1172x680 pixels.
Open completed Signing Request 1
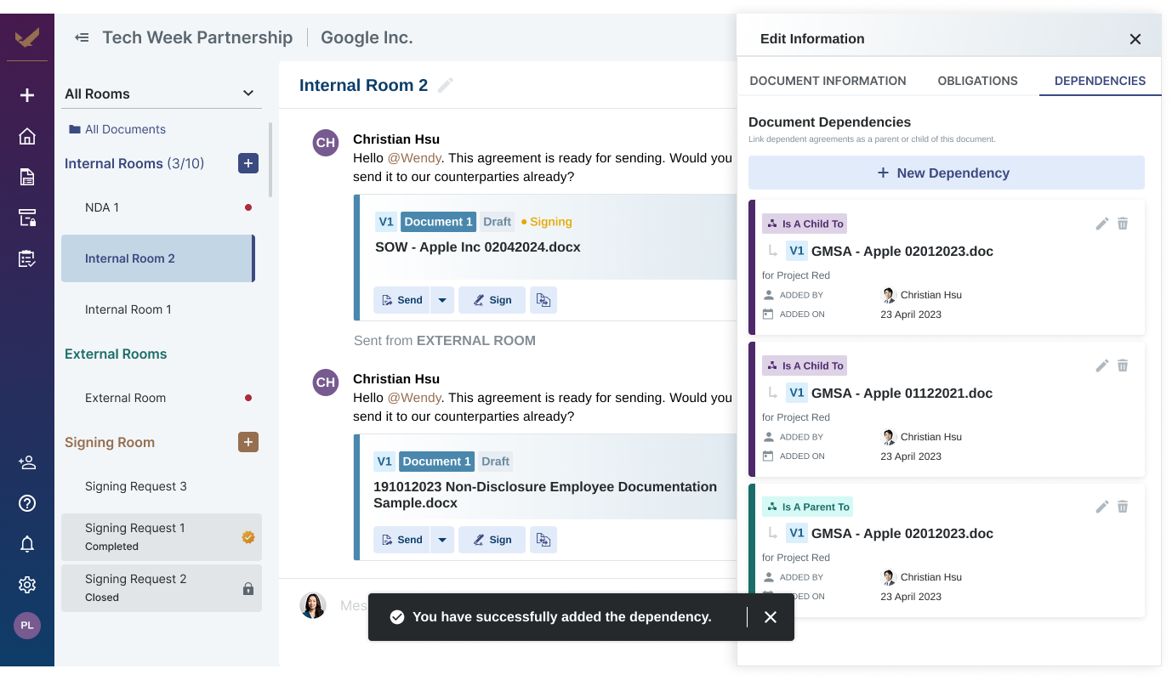pos(162,537)
